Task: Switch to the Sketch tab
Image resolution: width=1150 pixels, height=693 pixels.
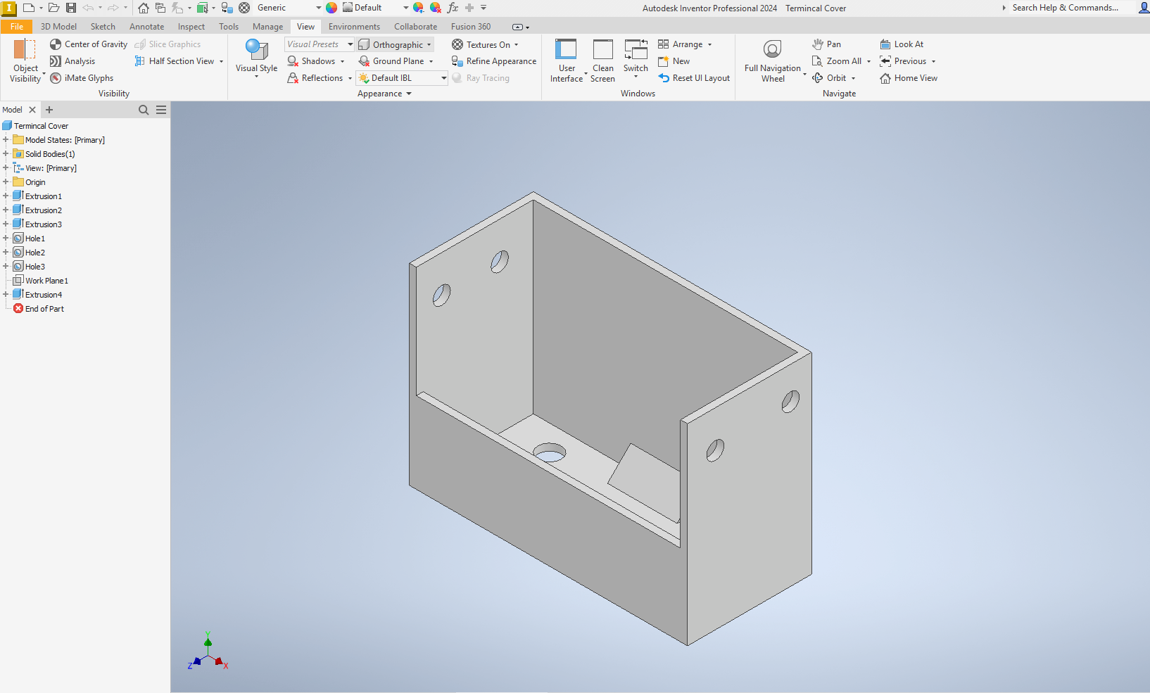Action: (x=103, y=27)
